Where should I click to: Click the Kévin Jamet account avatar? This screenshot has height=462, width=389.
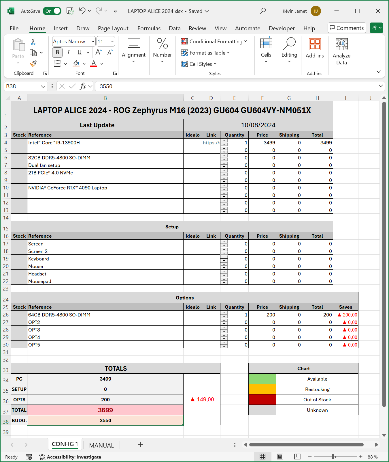pos(316,11)
